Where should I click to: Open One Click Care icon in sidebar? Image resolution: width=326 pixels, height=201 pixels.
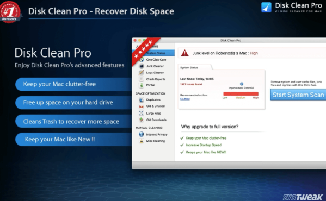pyautogui.click(x=142, y=60)
